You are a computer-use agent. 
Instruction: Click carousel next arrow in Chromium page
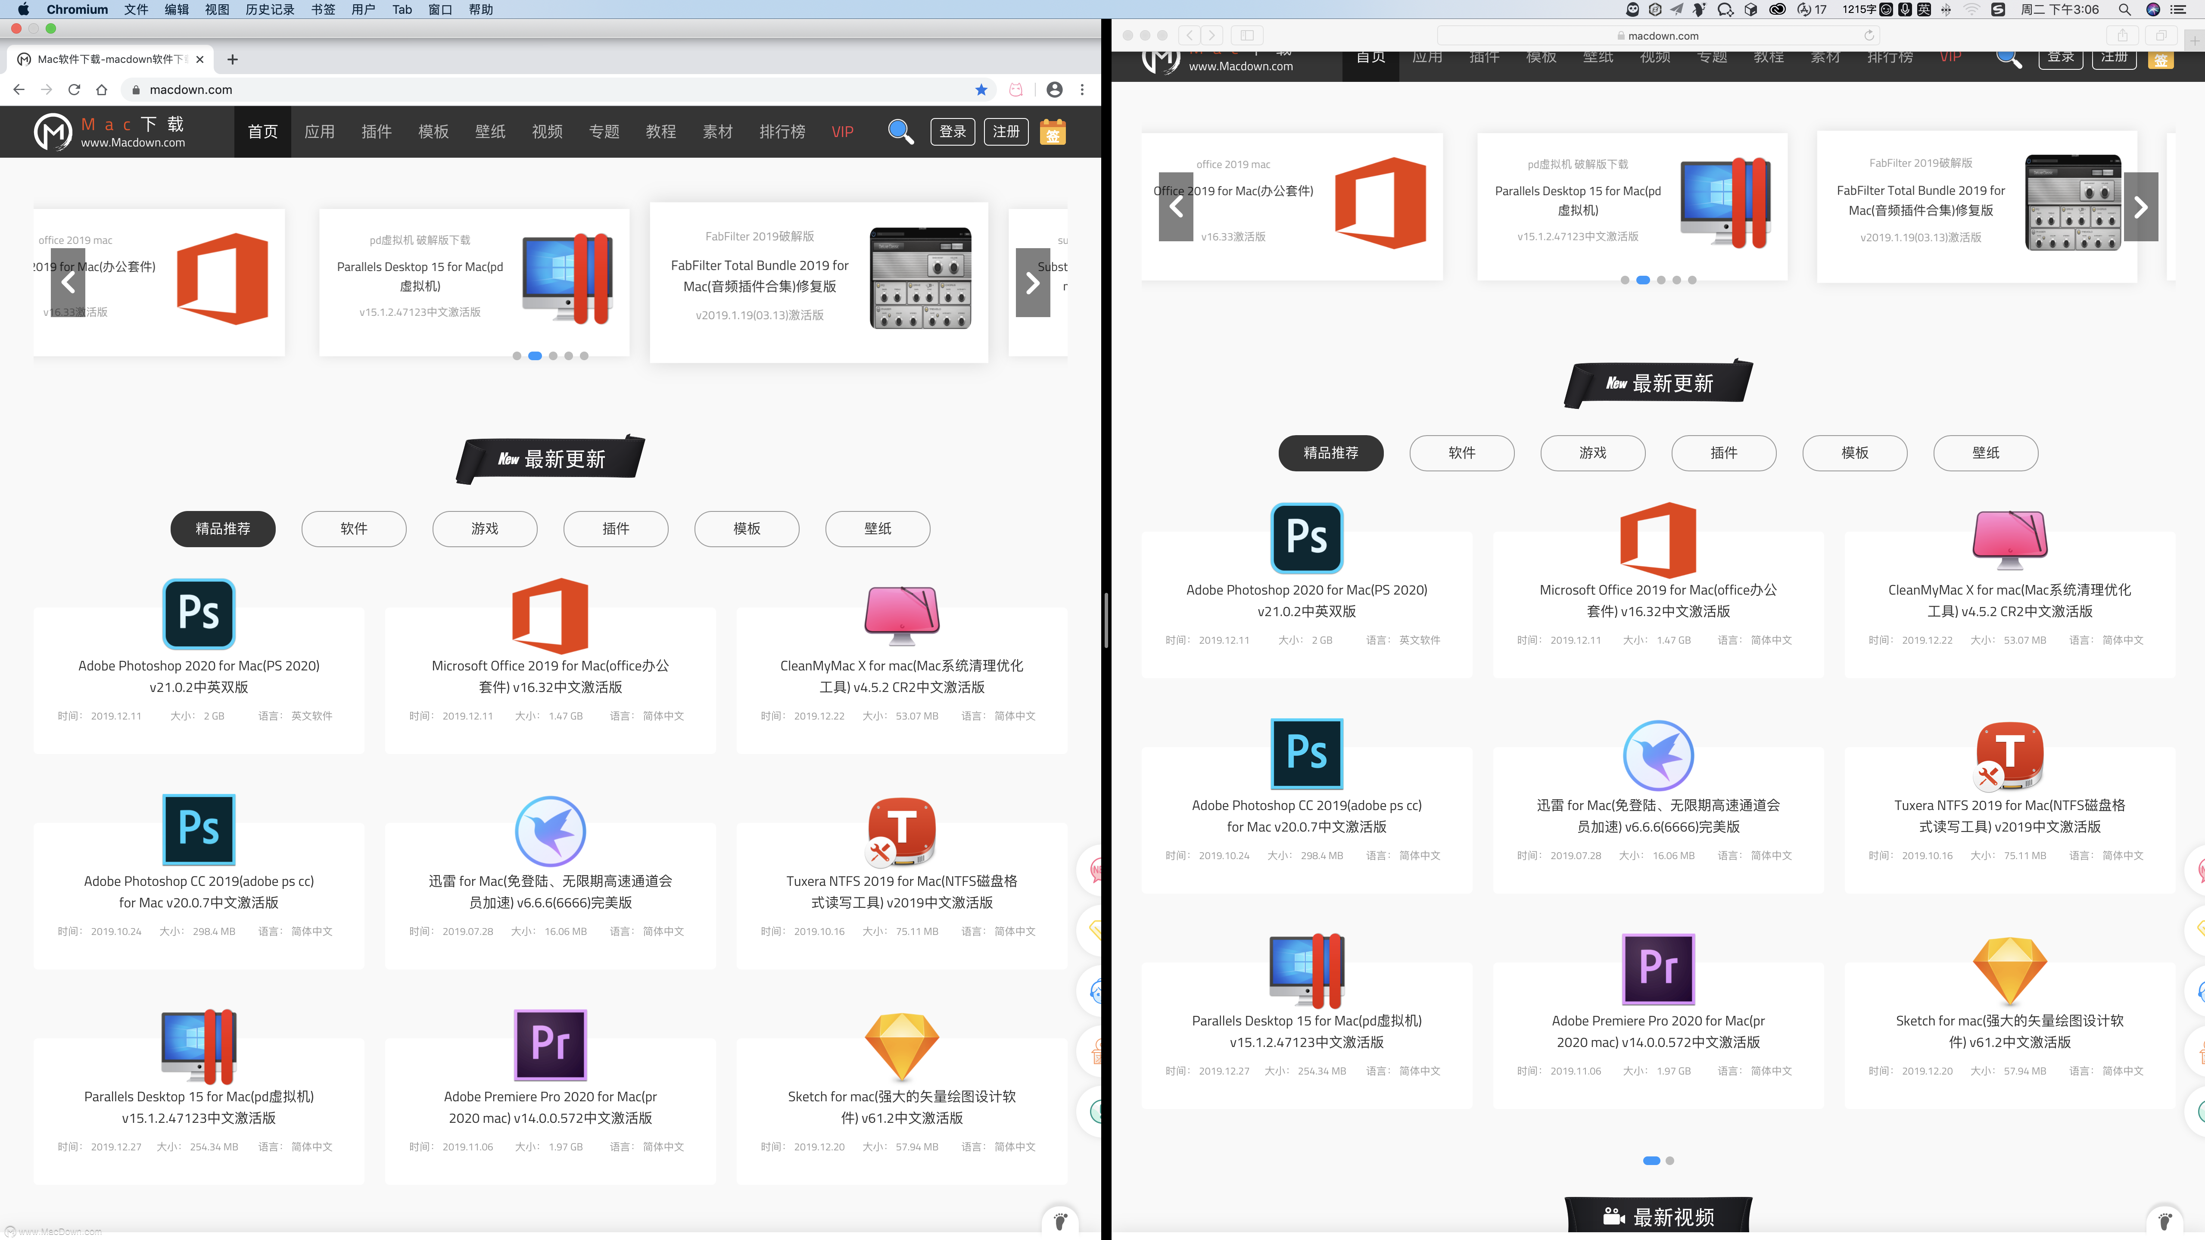pyautogui.click(x=1032, y=282)
